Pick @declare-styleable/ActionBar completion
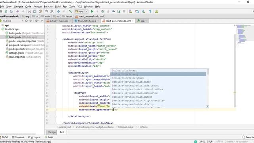Image resolution: width=254 pixels, height=143 pixels. (x=158, y=82)
